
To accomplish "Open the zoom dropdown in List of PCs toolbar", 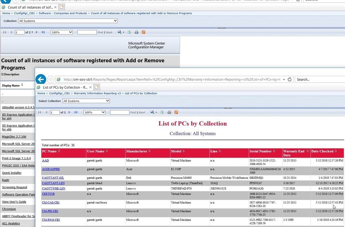I will 94,112.
